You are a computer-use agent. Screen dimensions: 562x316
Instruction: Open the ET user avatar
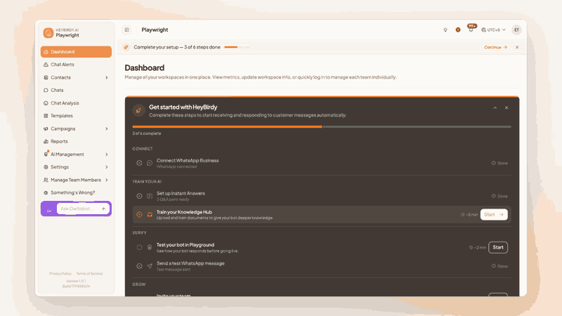[x=516, y=29]
